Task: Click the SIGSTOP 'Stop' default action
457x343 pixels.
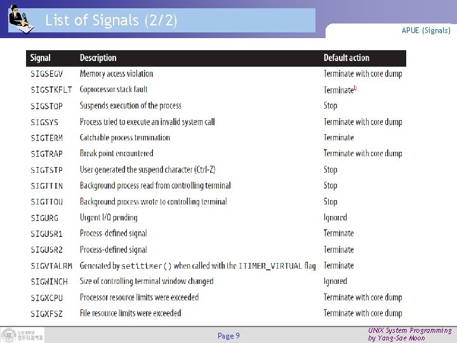Action: click(330, 105)
